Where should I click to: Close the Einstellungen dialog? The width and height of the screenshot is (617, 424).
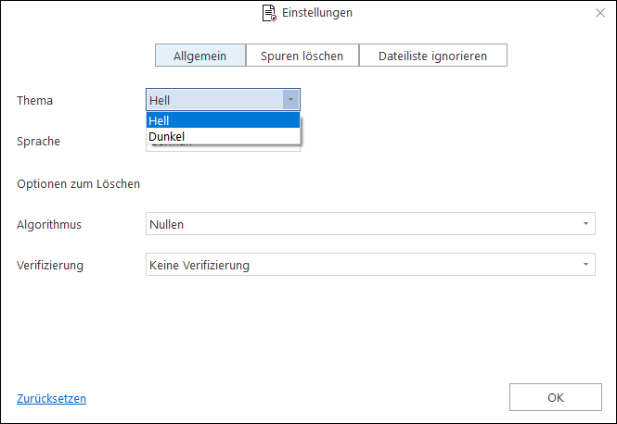600,13
